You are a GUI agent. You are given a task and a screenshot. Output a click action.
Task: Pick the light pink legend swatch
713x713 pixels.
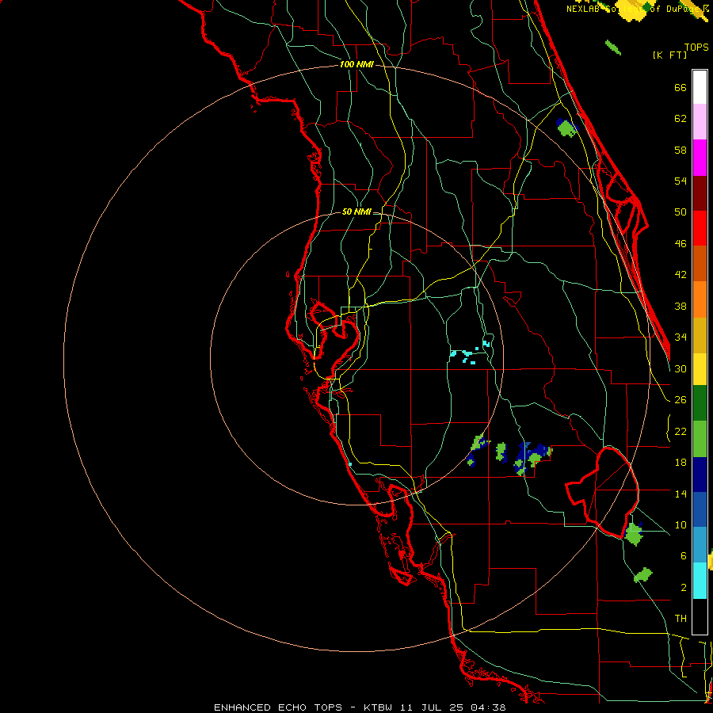(x=700, y=122)
